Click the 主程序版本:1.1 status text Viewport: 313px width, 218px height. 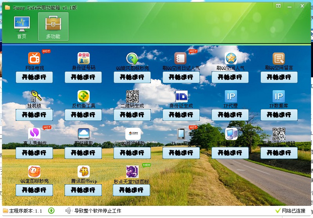(25, 211)
